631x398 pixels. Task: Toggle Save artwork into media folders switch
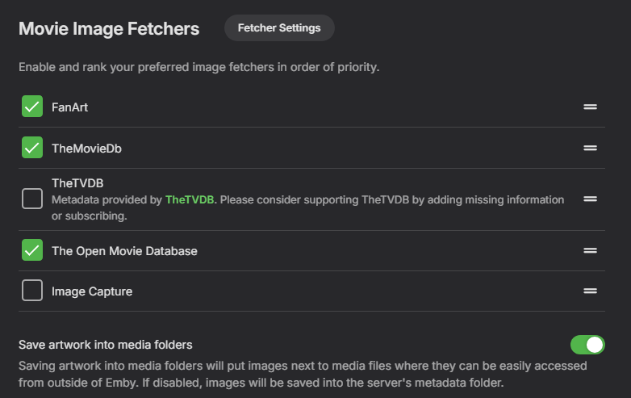pyautogui.click(x=587, y=345)
